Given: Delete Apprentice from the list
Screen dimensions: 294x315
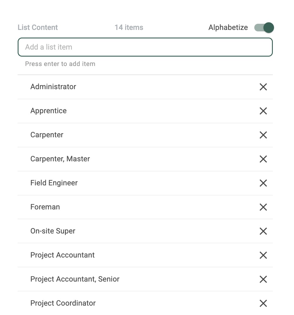Looking at the screenshot, I should (x=263, y=111).
